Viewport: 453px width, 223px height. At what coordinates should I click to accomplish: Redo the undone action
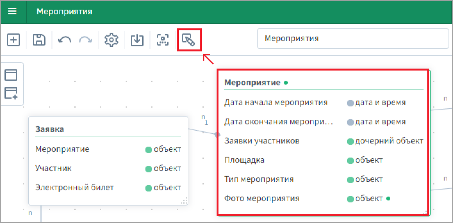(86, 40)
